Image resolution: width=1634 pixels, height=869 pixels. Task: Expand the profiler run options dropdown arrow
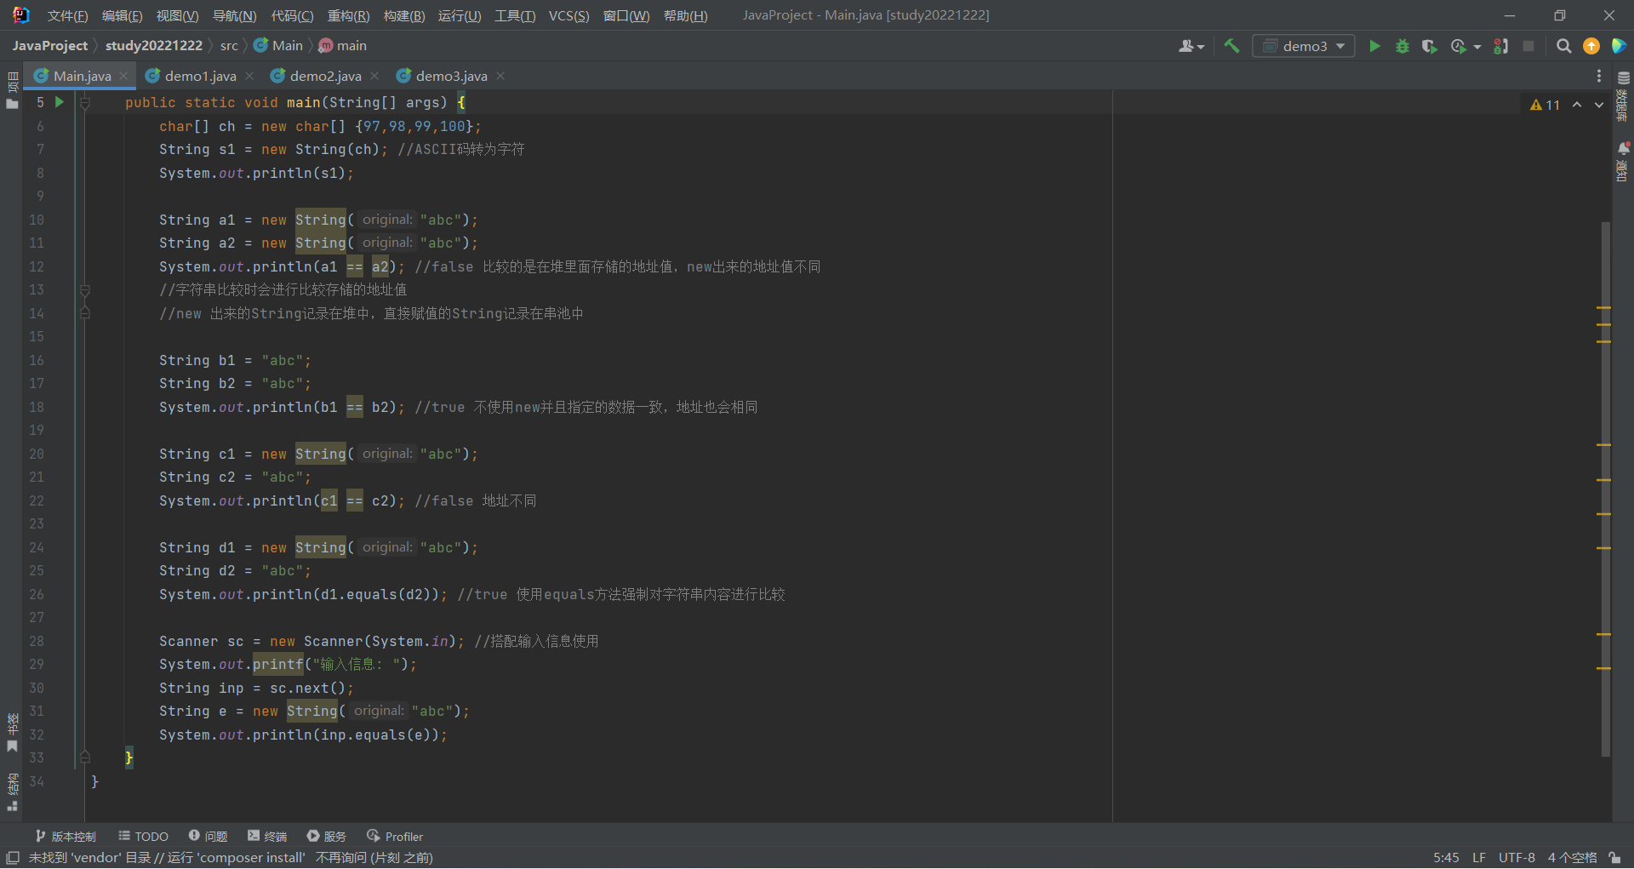pyautogui.click(x=1477, y=47)
